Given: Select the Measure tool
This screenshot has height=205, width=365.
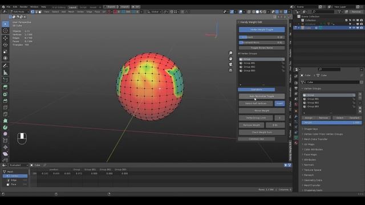Looking at the screenshot, I should point(5,73).
